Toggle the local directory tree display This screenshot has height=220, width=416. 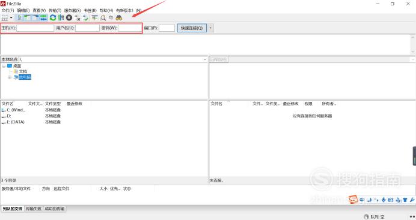click(x=27, y=18)
